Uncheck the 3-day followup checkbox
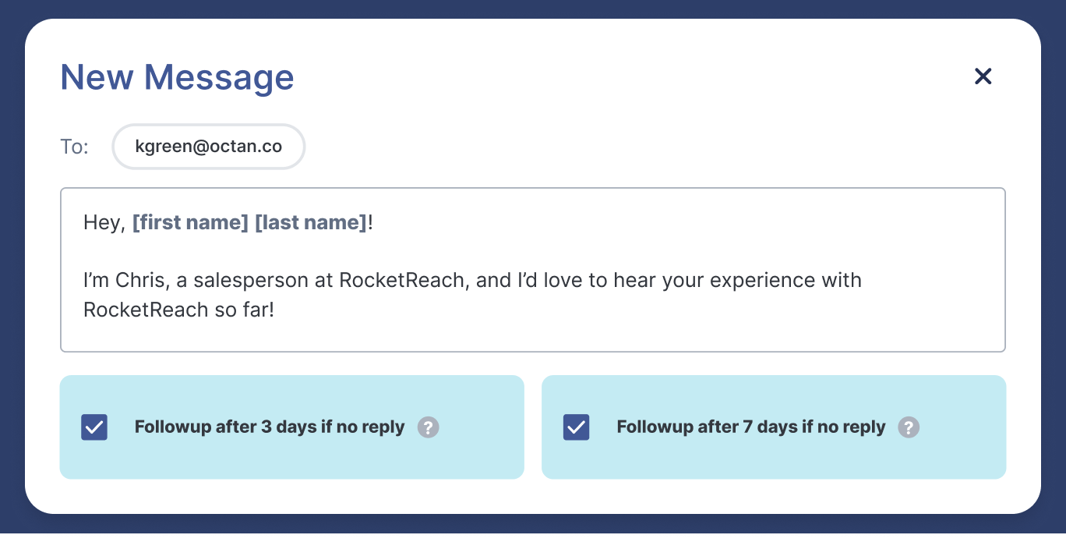The height and width of the screenshot is (542, 1066). coord(94,427)
